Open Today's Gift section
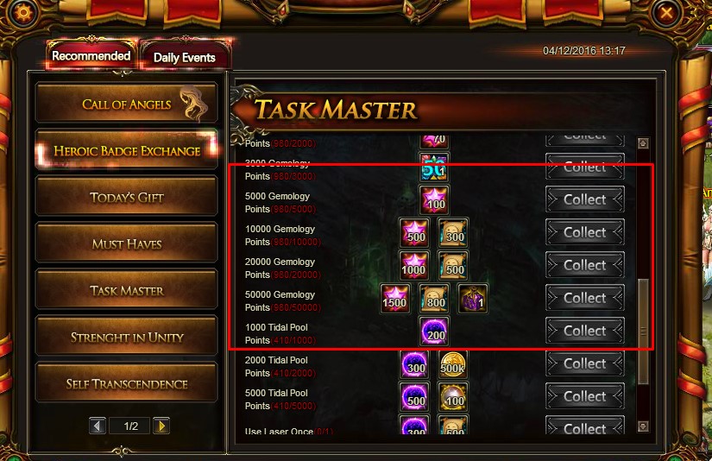This screenshot has height=461, width=712. tap(127, 197)
